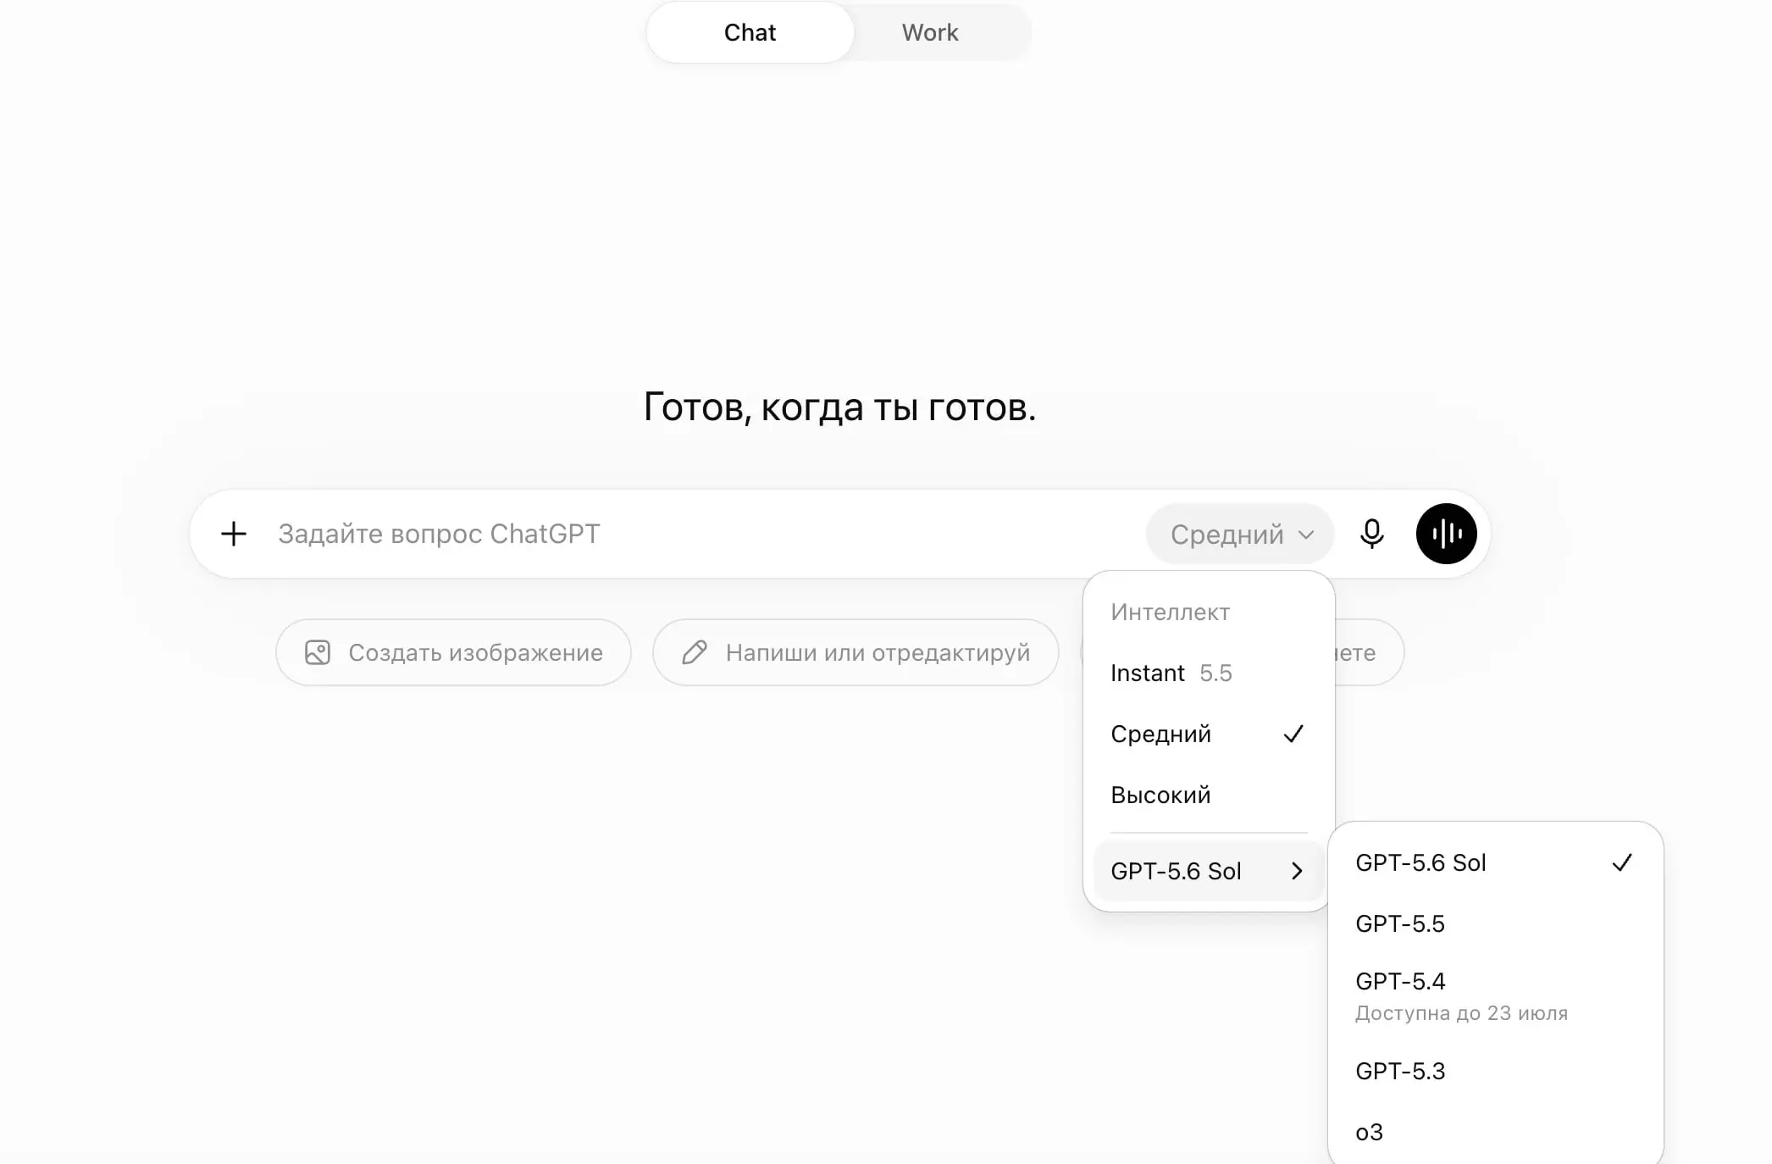1772x1164 pixels.
Task: Switch to the Work tab
Action: (x=930, y=32)
